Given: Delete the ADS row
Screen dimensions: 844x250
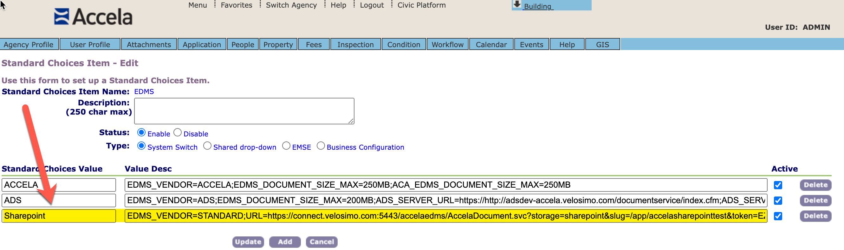Looking at the screenshot, I should (815, 200).
